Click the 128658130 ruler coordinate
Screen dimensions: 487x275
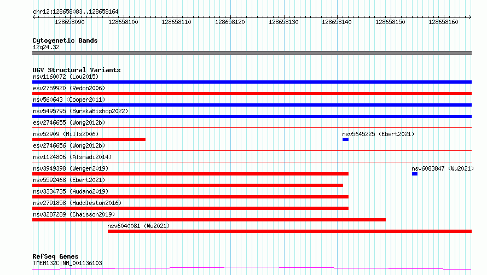[283, 22]
